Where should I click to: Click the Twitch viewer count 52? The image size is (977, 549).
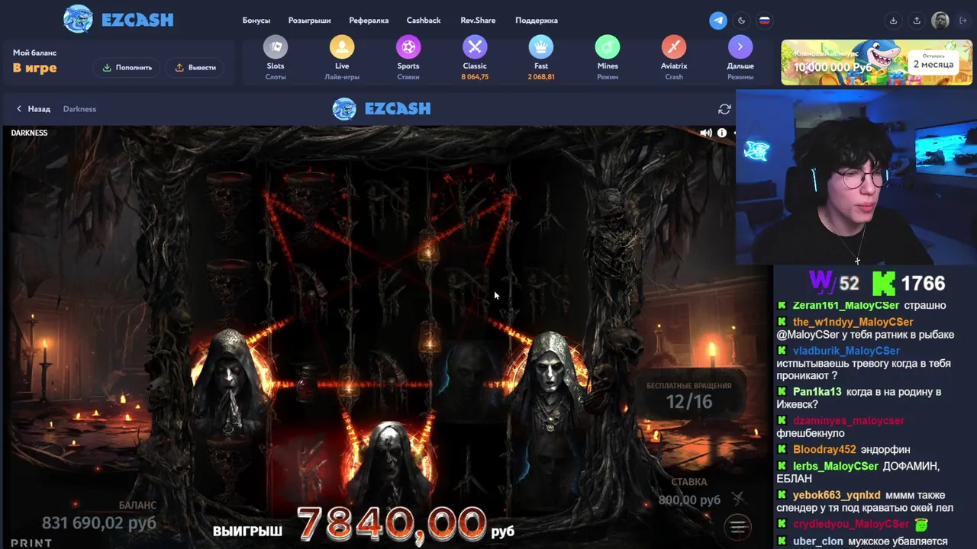point(849,284)
